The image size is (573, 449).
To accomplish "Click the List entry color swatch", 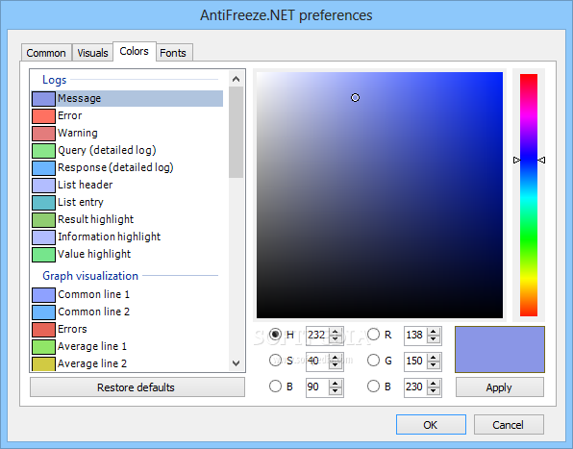I will coord(43,203).
